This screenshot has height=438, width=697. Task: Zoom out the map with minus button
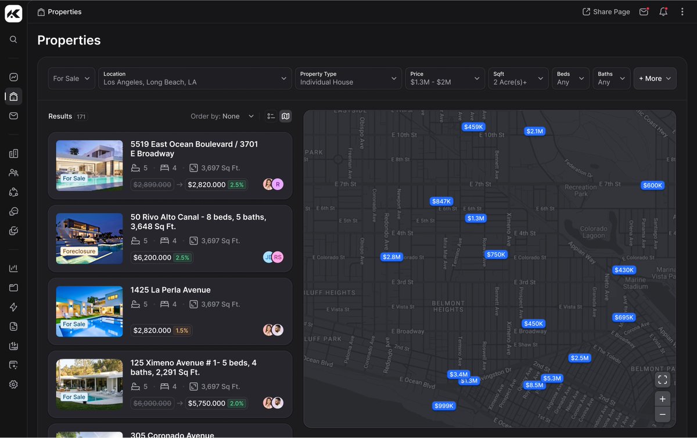(663, 414)
